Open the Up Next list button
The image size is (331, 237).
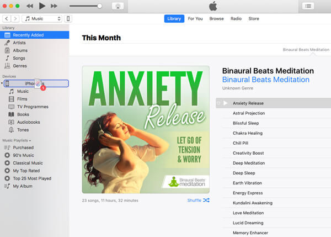[308, 6]
